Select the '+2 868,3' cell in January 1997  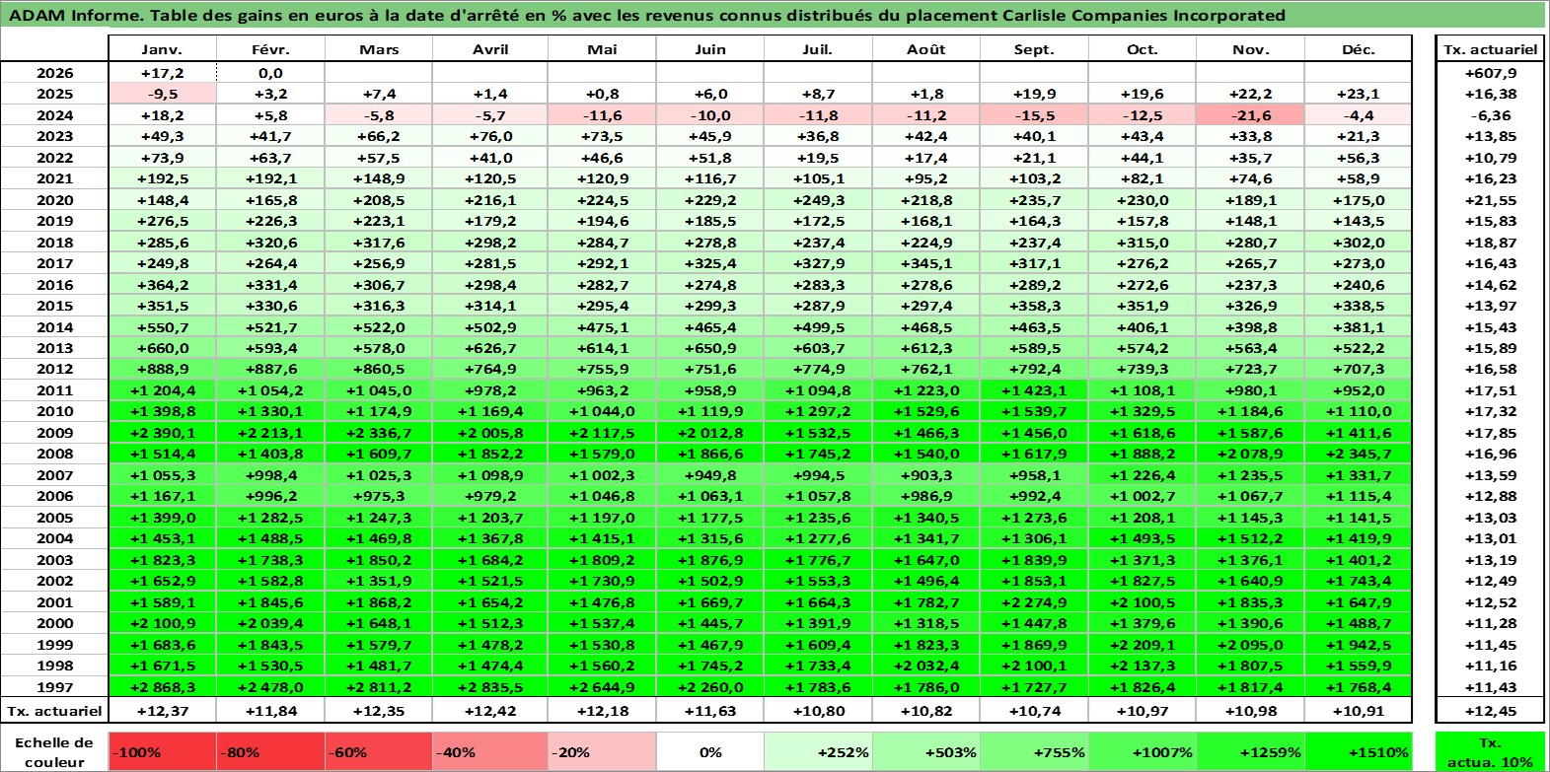coord(162,687)
